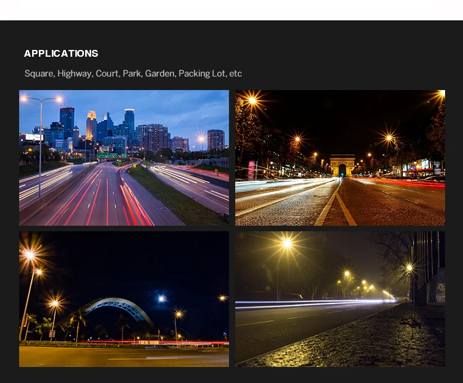This screenshot has width=463, height=383.
Task: Click the double-headed streetlamp in skyline photo
Action: pyautogui.click(x=41, y=99)
